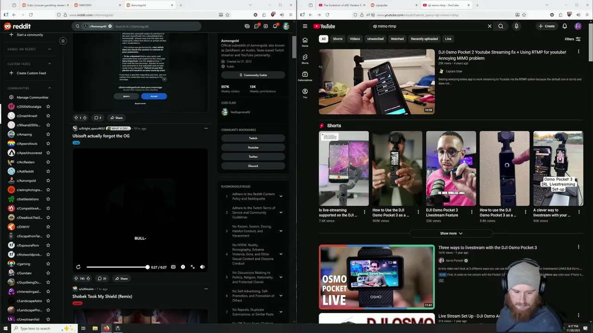Open Discord community bookmark
The image size is (593, 333).
pos(253,166)
